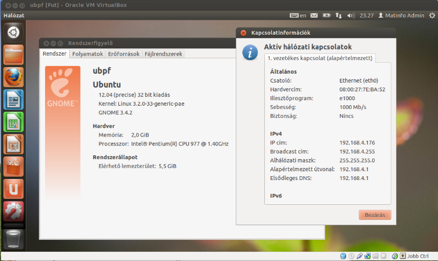Click the security value 'Nincs'
The height and width of the screenshot is (261, 438).
coord(346,116)
